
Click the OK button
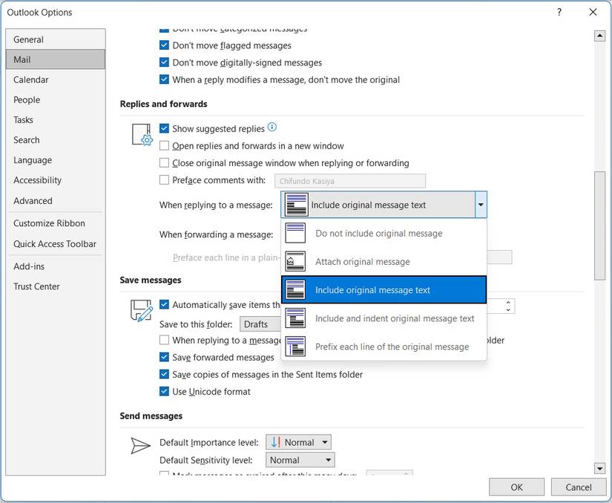pos(516,487)
